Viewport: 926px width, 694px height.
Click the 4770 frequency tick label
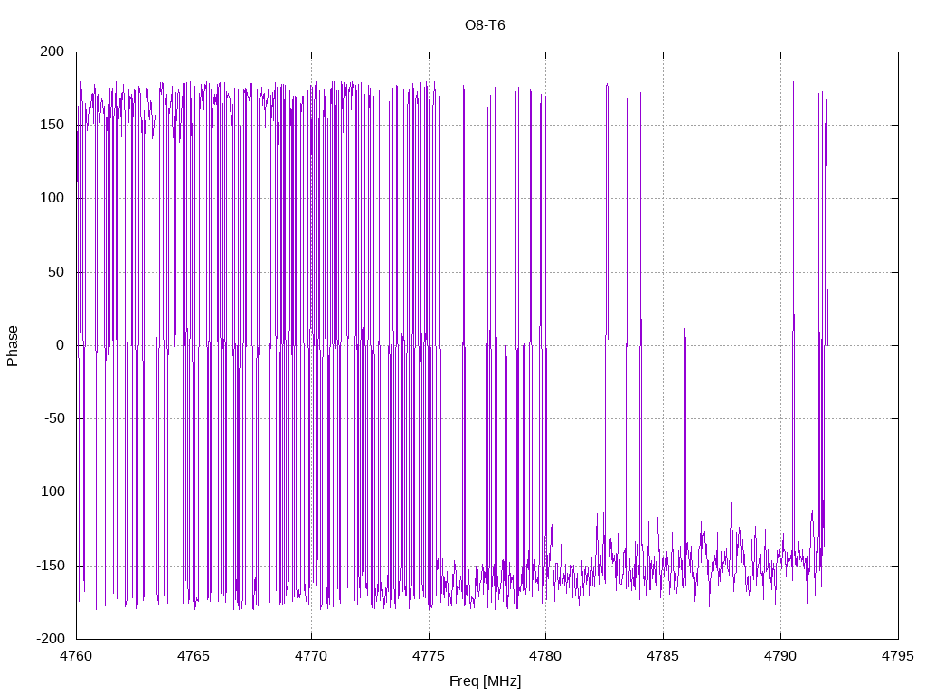click(x=311, y=656)
